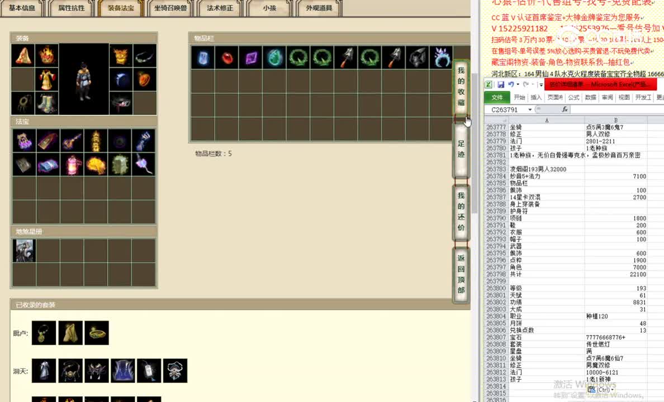
Task: Open the 外观道具 tab
Action: tap(319, 8)
